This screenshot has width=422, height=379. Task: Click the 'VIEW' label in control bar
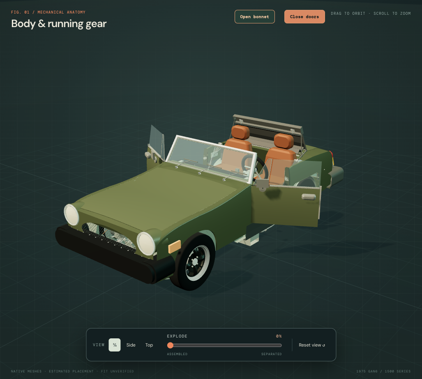(x=99, y=345)
